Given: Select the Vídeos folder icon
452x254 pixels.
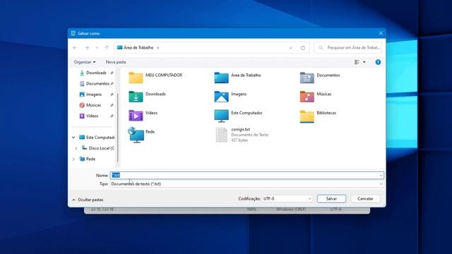Looking at the screenshot, I should pyautogui.click(x=136, y=115).
